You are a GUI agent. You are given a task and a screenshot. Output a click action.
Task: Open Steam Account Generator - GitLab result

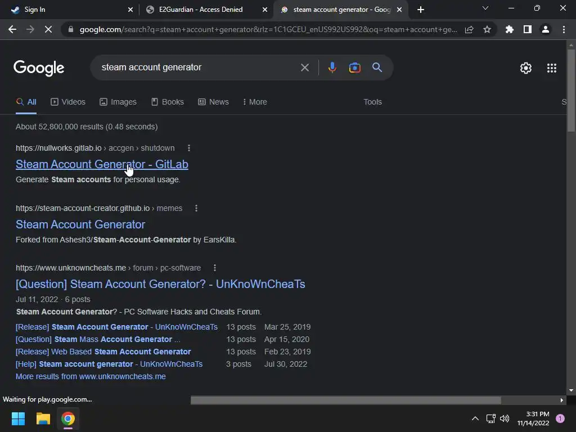coord(102,164)
